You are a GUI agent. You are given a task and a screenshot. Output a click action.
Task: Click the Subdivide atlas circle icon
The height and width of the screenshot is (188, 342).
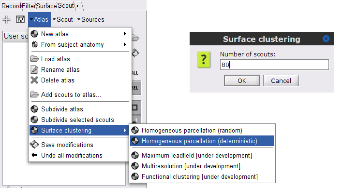[x=34, y=109]
